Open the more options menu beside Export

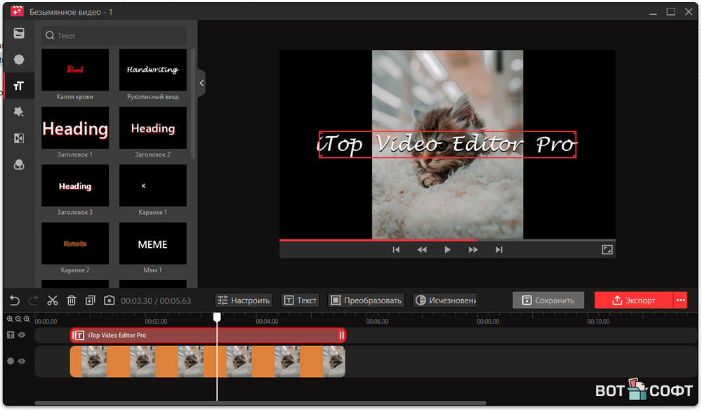680,300
